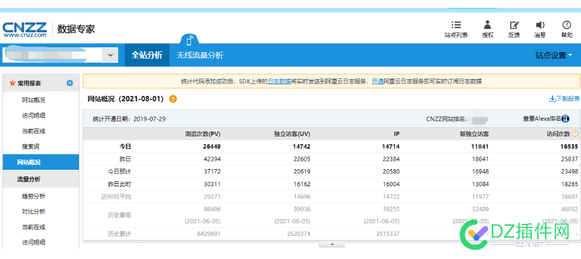
Task: Click today's 访问次数 value 16535
Action: tap(569, 147)
